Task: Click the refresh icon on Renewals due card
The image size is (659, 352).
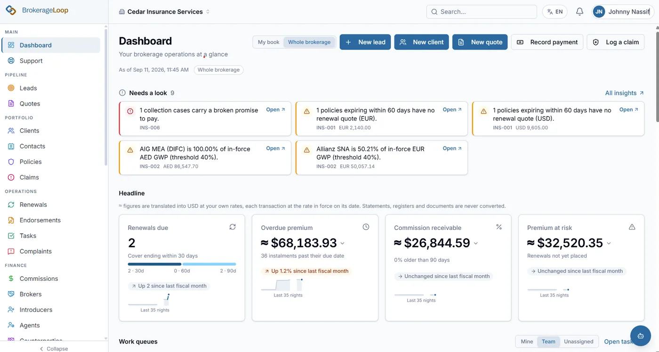Action: 233,227
